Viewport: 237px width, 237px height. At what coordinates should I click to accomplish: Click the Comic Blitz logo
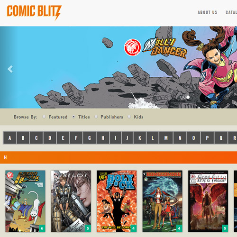point(34,13)
